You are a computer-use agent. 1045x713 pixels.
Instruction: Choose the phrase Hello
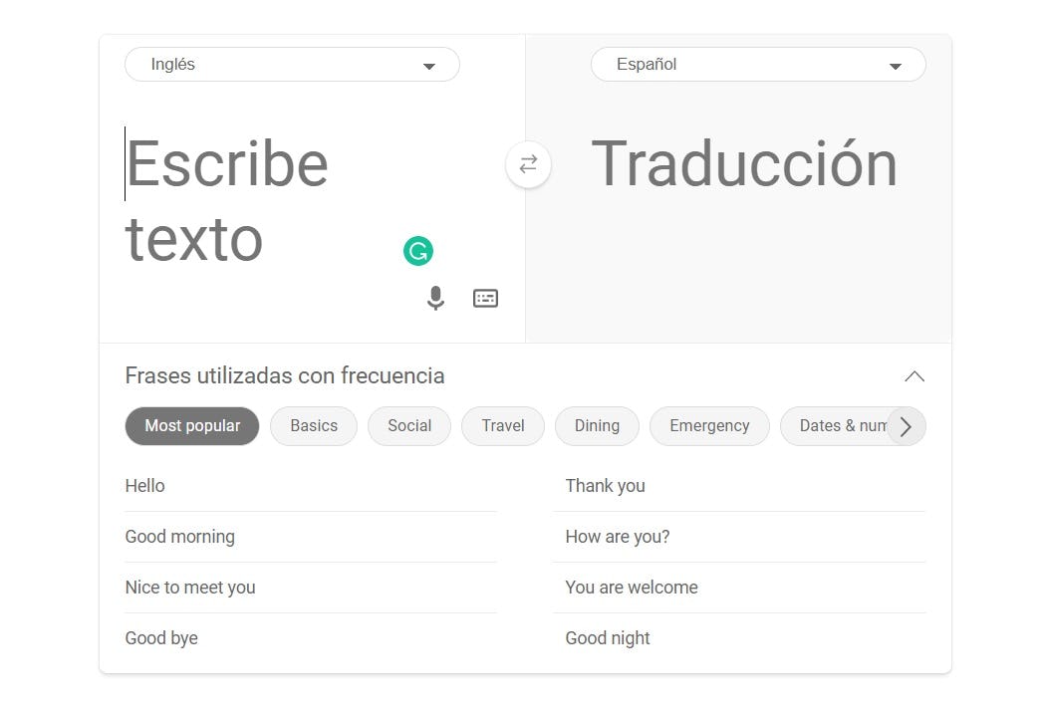(x=145, y=486)
